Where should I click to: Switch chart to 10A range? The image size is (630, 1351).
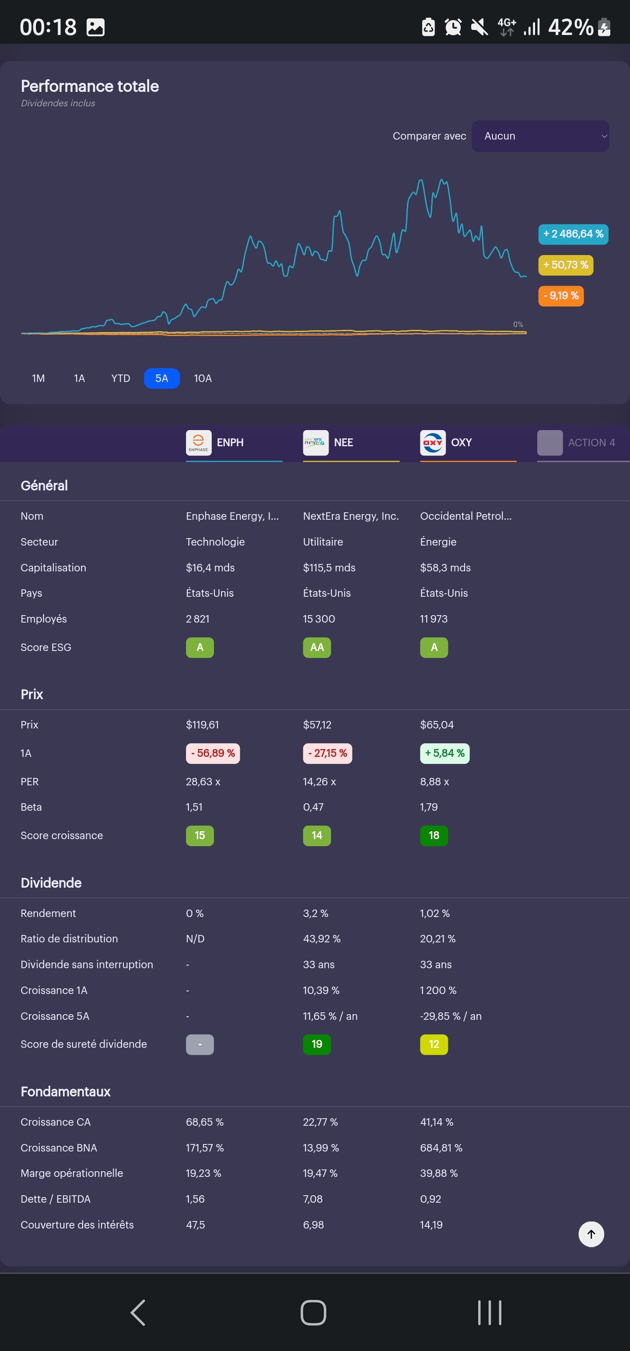[x=203, y=378]
